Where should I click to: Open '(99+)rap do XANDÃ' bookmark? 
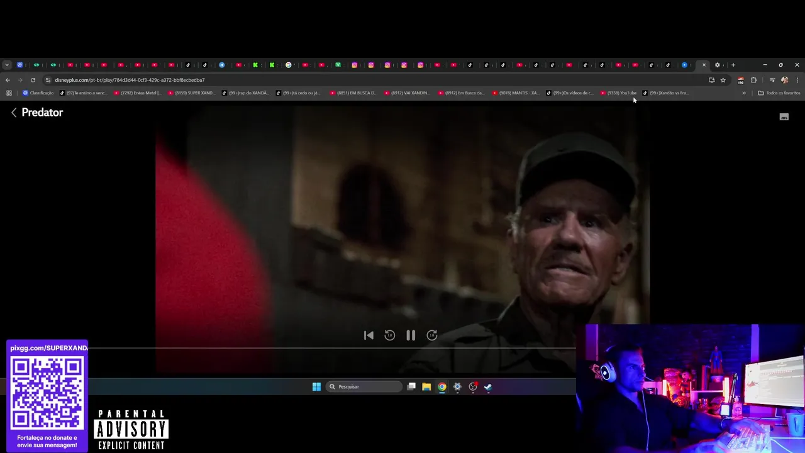click(x=246, y=93)
